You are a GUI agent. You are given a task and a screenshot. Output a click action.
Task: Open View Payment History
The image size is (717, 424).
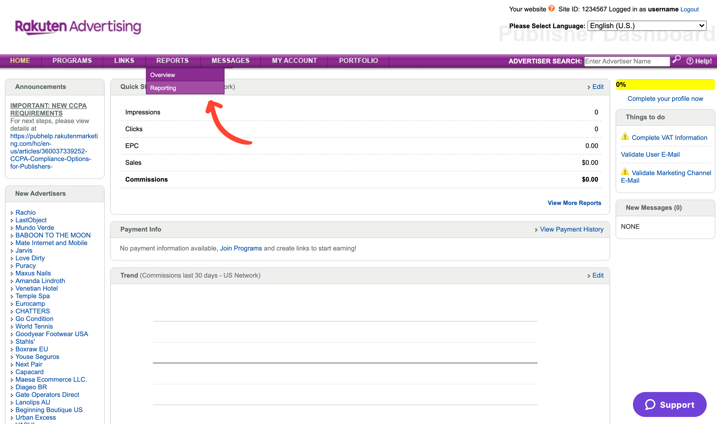[x=572, y=229]
